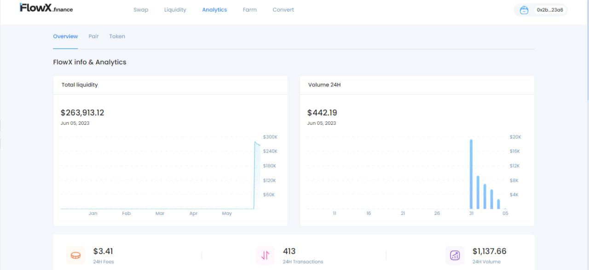589x270 pixels.
Task: Click the Volume 24H card title
Action: coord(324,85)
